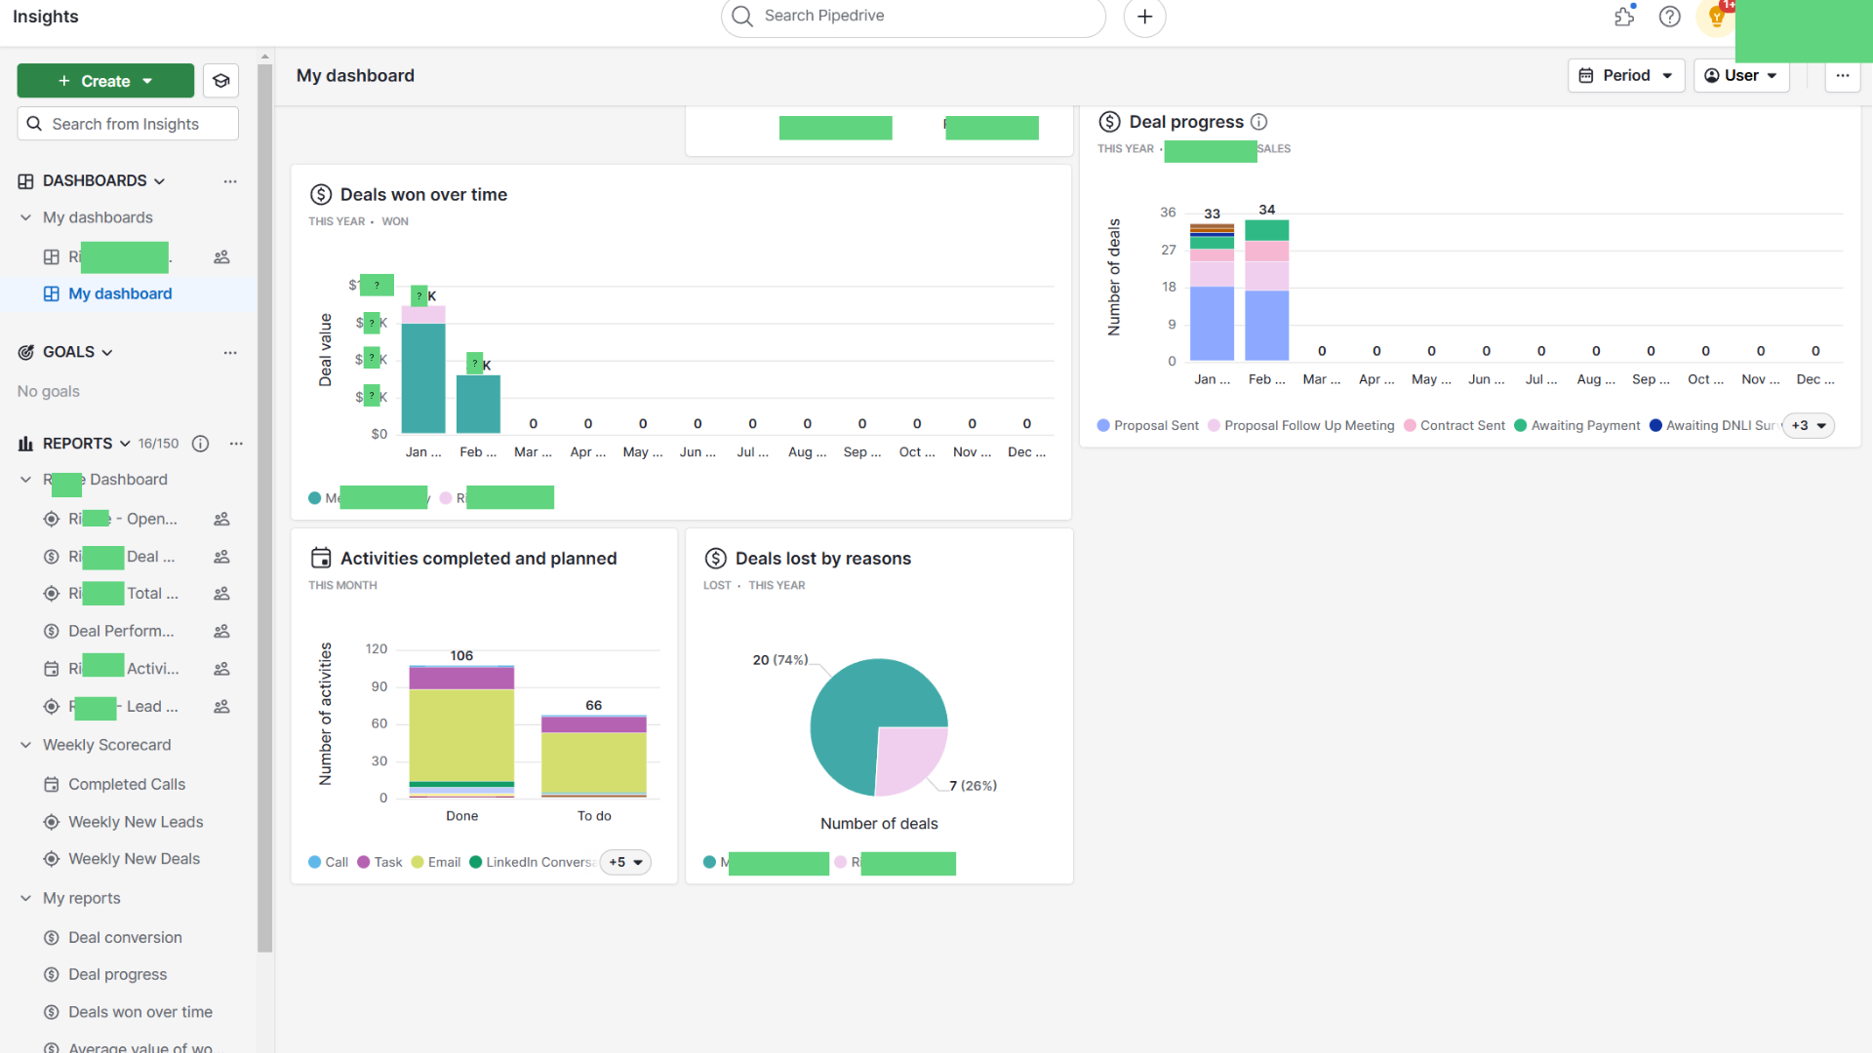This screenshot has width=1873, height=1053.
Task: Expand the +5 activity legend dropdown
Action: tap(625, 862)
